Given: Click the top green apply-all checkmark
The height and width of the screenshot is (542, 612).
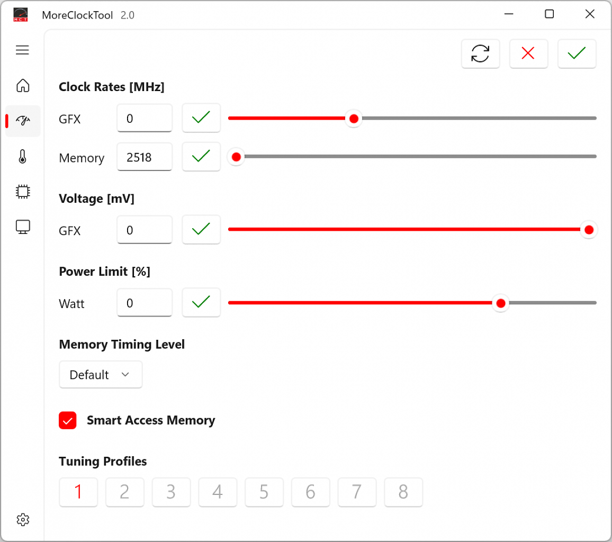Looking at the screenshot, I should click(x=577, y=53).
